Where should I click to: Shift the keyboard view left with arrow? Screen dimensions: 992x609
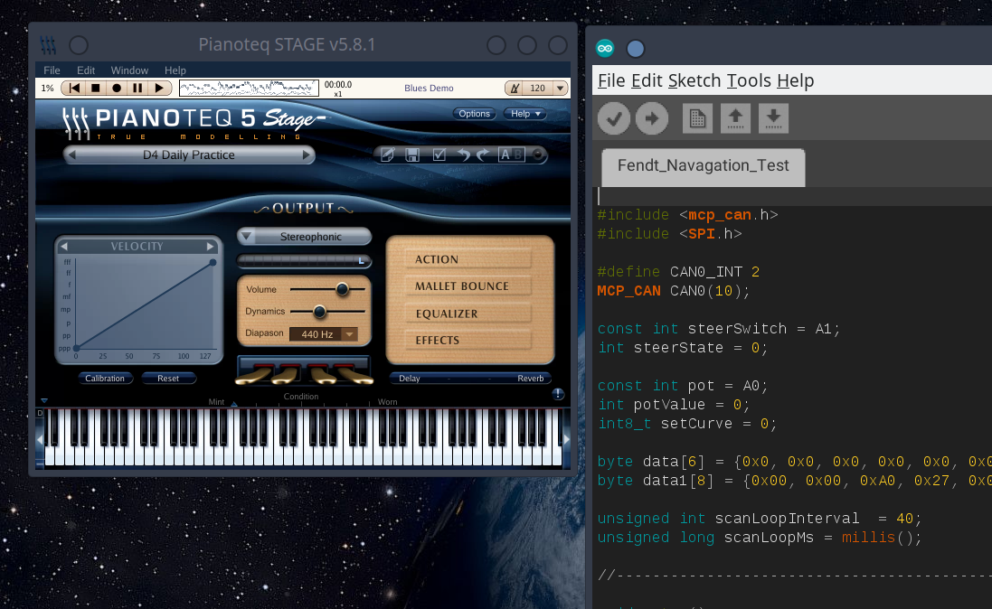coord(40,439)
